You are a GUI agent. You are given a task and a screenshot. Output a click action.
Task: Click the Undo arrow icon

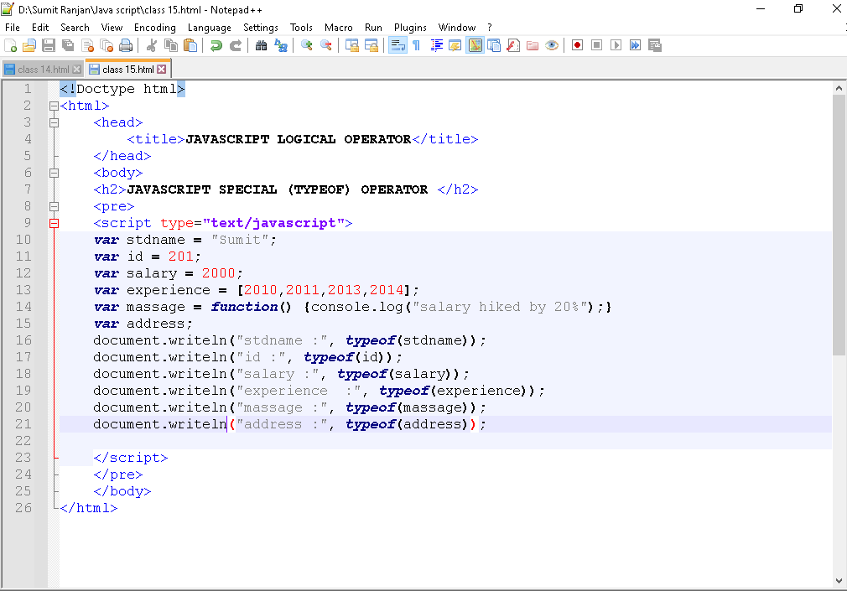click(216, 45)
